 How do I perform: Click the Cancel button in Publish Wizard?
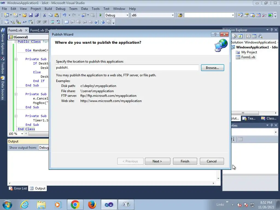click(212, 161)
